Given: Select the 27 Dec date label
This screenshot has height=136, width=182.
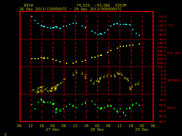Looking at the screenshot, I should (53, 129).
